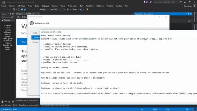This screenshot has width=197, height=111.
Task: Click the Solution Explorer search magnifier icon
Action: (x=189, y=21)
